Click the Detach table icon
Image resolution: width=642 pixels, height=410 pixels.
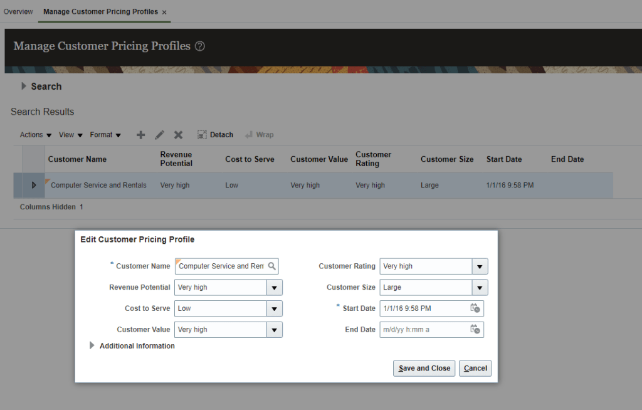coord(202,135)
